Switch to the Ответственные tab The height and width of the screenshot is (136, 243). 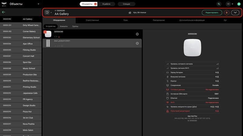[92, 20]
